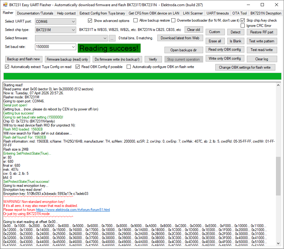Click the Clear old button
Viewport: 284px width, 249px height.
pos(194,30)
